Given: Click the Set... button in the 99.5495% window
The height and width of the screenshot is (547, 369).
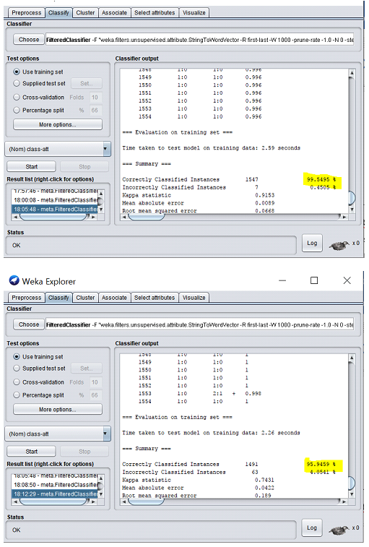Looking at the screenshot, I should [87, 83].
